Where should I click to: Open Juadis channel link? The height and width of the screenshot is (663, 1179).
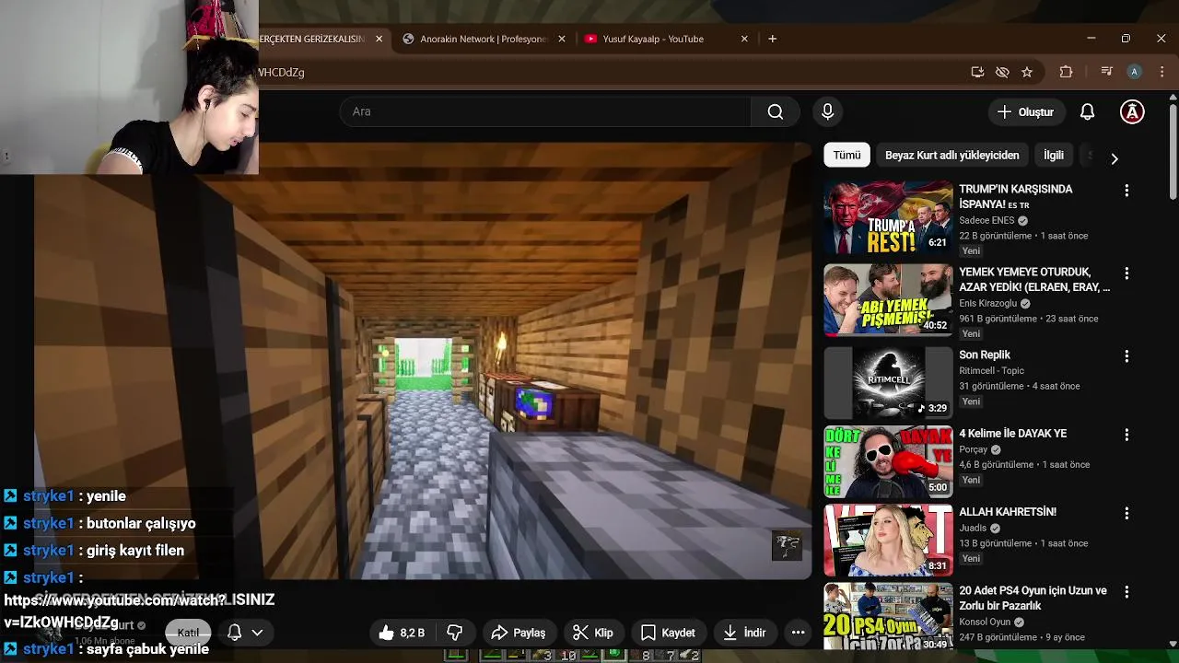click(973, 529)
